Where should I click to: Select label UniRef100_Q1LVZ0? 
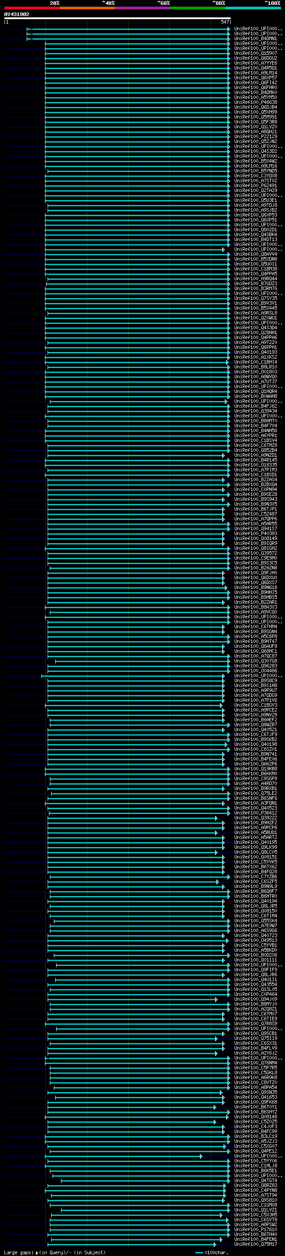pos(256,127)
